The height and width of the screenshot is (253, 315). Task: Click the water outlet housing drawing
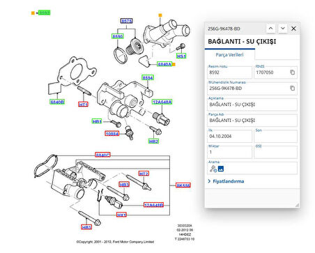(x=166, y=33)
